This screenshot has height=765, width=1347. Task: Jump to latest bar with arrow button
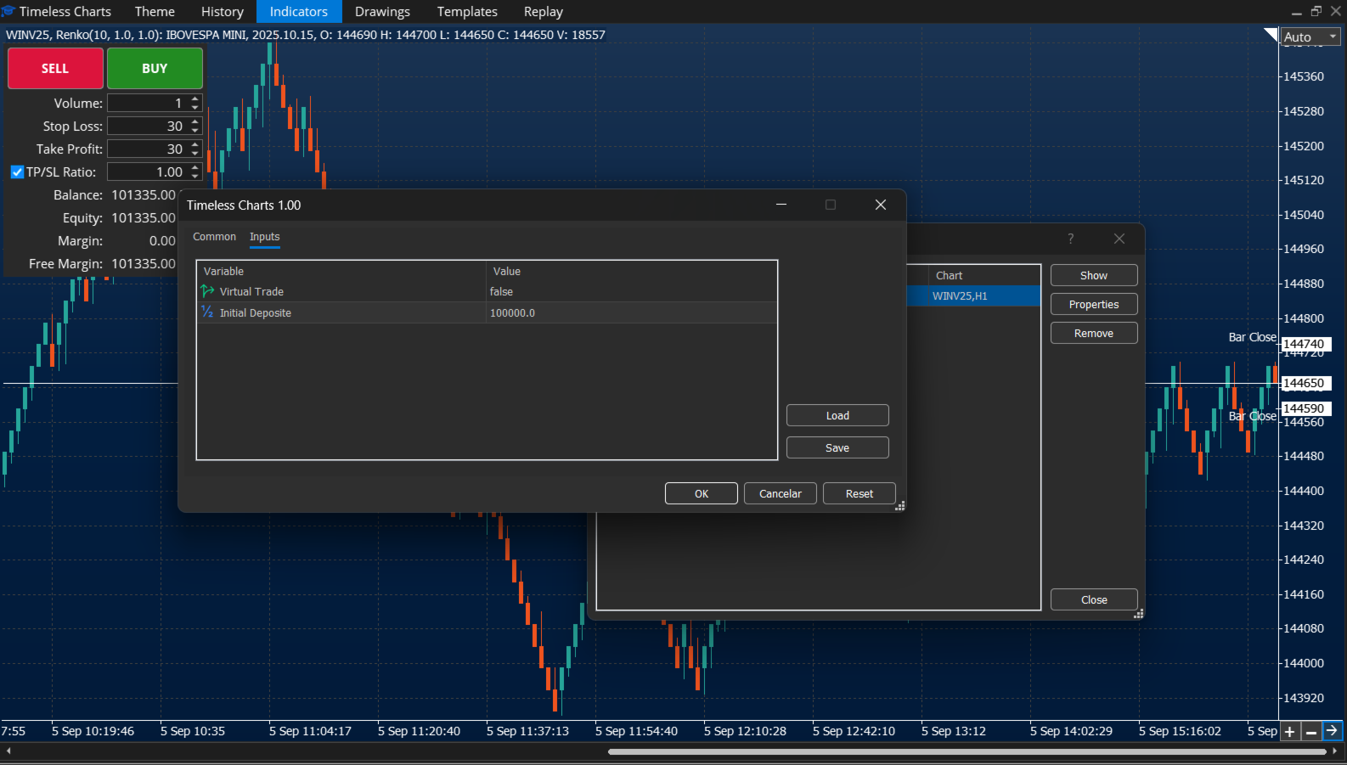(1333, 731)
